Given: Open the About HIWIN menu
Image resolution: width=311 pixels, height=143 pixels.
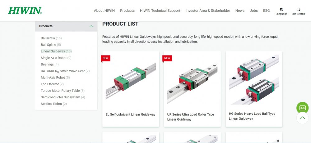Looking at the screenshot, I should pyautogui.click(x=104, y=11).
